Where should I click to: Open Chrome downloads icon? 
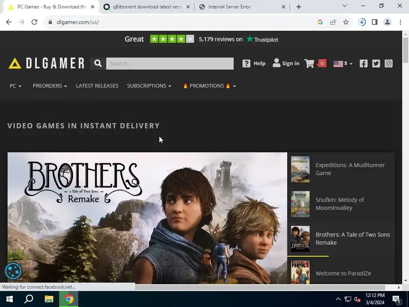[362, 22]
